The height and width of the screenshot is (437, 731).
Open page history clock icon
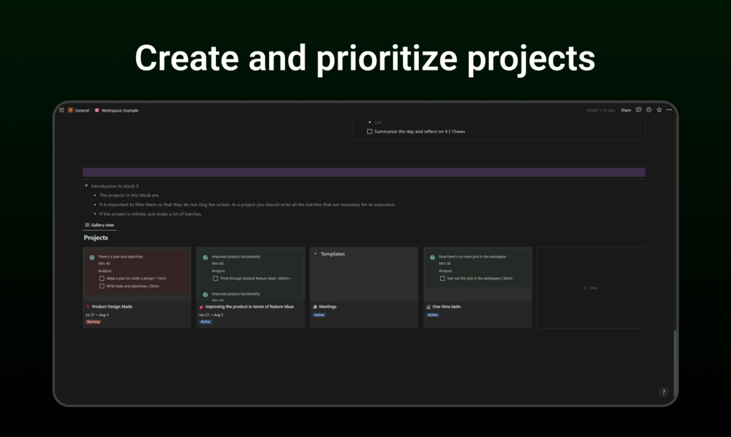point(649,110)
